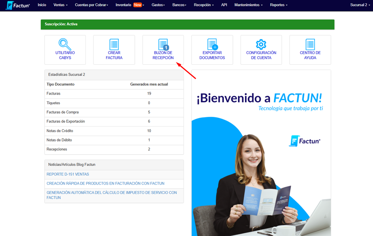Viewport: 373px width, 236px height.
Task: Open article on Cálculo de Impuesto de Servicio
Action: tap(111, 195)
